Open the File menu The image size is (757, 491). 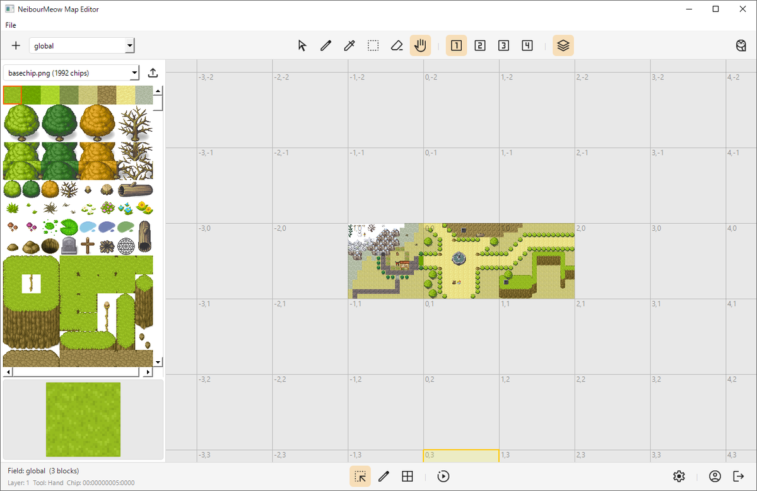(x=11, y=25)
